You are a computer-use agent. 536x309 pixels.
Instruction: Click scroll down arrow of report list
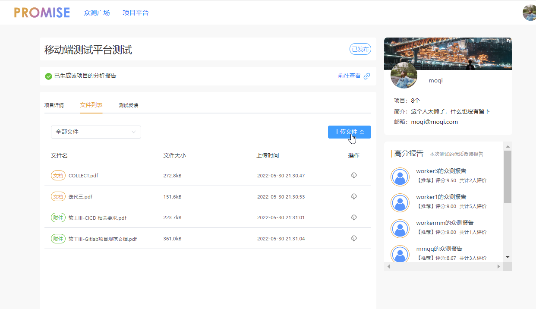coord(508,257)
